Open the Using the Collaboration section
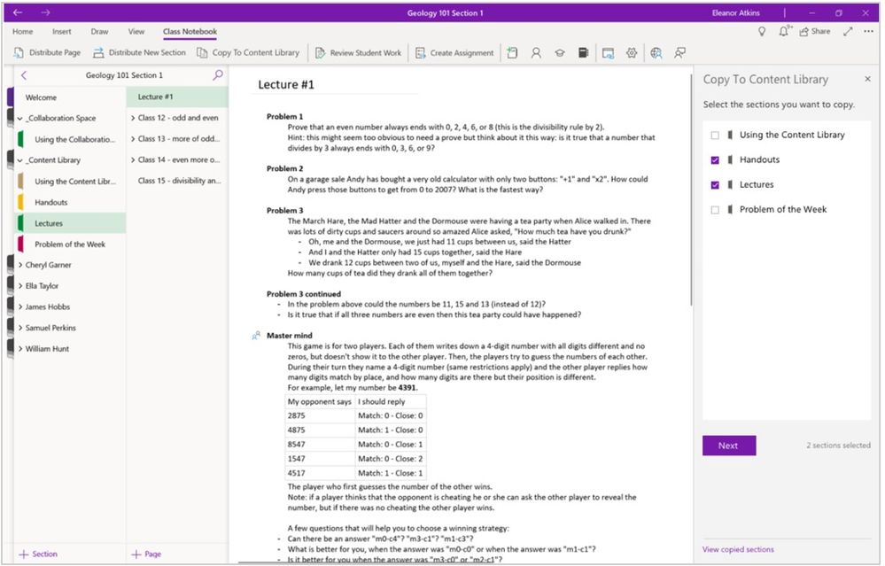Screen dimensions: 885x566 pos(70,139)
